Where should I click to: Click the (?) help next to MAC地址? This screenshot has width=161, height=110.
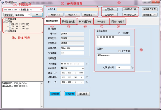pos(87,64)
